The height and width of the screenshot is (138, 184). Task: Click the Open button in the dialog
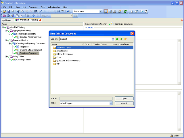pos(124,98)
